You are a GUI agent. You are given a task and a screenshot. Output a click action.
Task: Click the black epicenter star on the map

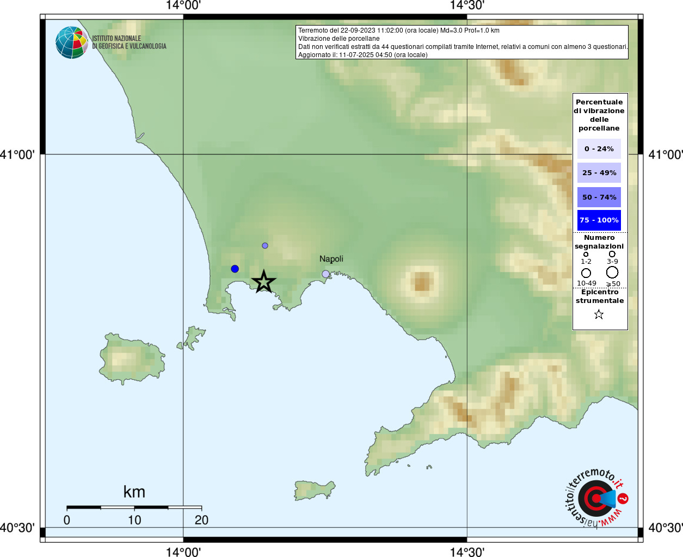tap(264, 282)
